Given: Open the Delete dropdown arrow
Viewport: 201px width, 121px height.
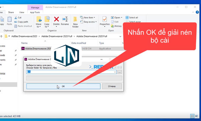Looking at the screenshot, I should pyautogui.click(x=56, y=27).
